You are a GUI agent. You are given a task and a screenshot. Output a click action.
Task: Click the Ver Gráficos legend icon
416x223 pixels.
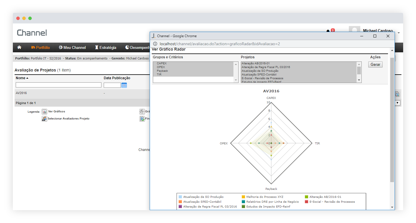pyautogui.click(x=44, y=111)
